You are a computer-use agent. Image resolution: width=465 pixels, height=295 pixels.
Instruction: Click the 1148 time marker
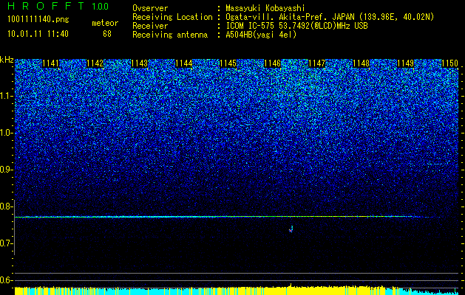click(x=362, y=63)
